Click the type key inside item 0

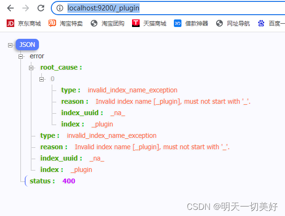(x=71, y=90)
